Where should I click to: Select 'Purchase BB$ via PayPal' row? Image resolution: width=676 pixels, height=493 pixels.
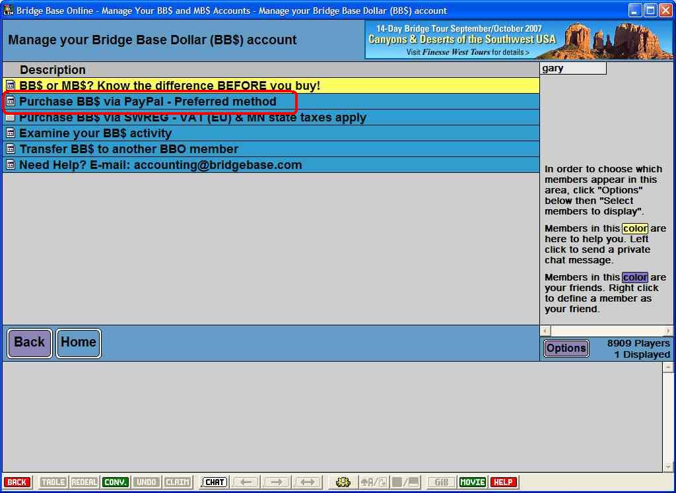(271, 101)
